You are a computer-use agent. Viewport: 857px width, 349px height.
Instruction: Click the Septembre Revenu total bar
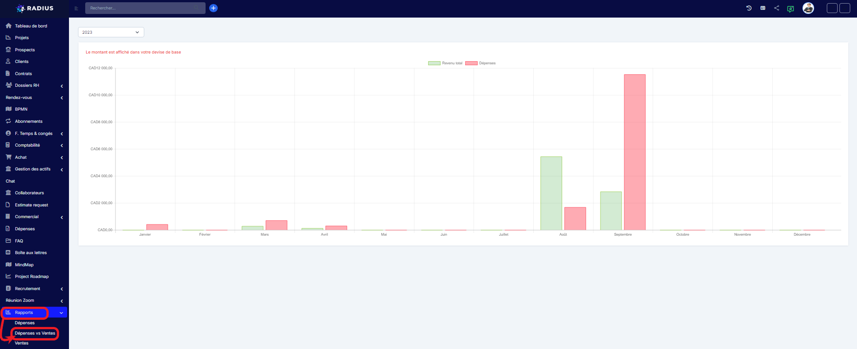coord(611,211)
